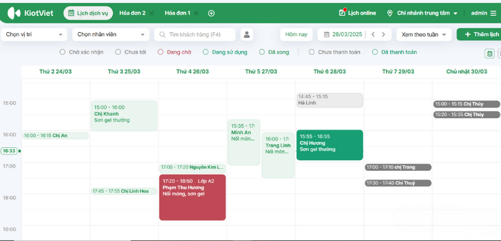Click the Hôm nay button
Screen dimensions: 501x241
click(296, 35)
